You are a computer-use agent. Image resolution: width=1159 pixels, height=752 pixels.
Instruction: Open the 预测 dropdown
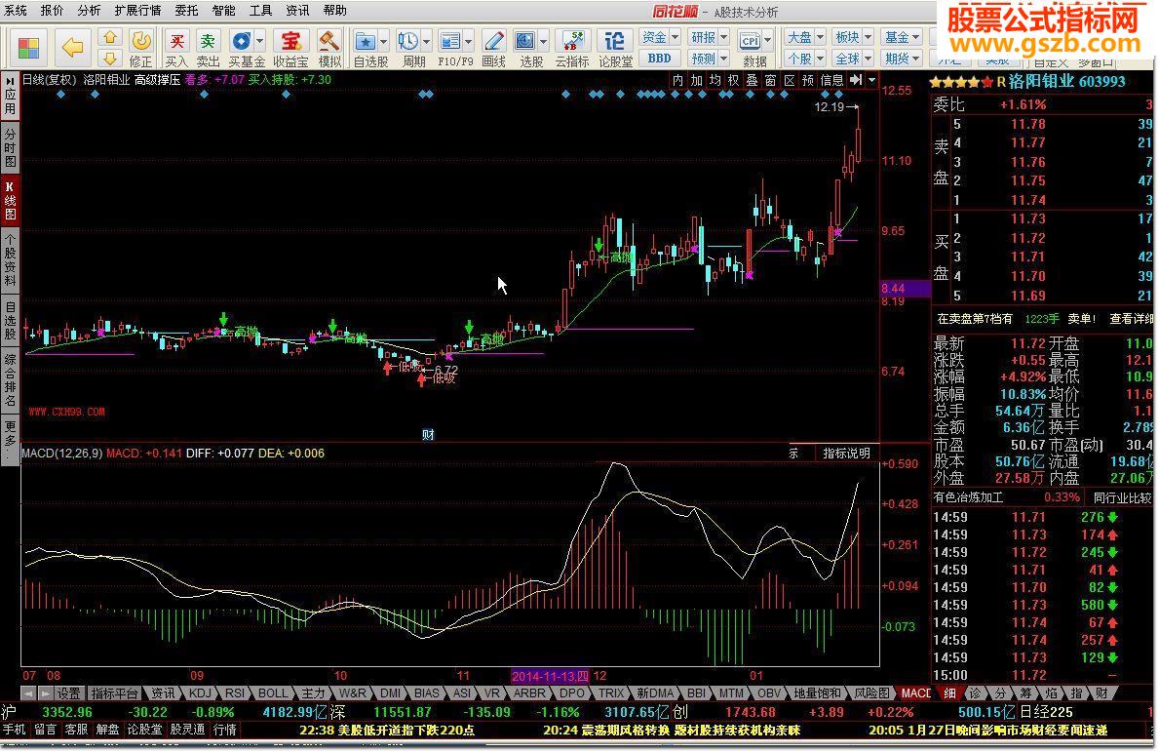pos(709,59)
